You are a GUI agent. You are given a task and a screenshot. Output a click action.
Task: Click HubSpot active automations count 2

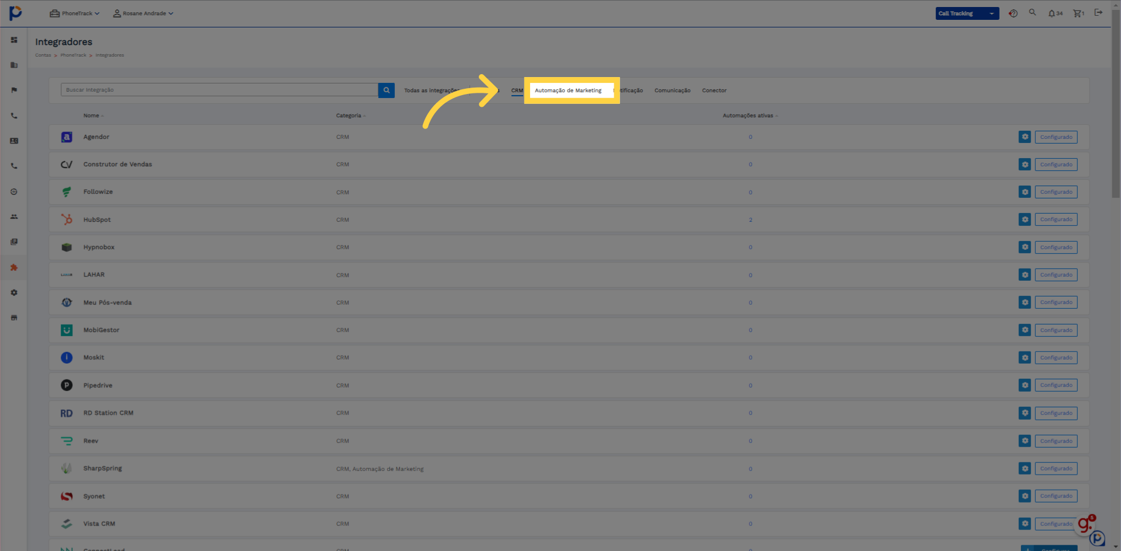750,220
